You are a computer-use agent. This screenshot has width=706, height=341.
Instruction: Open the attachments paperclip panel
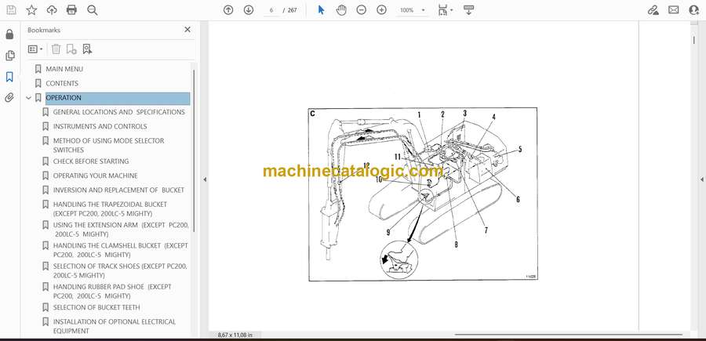point(9,98)
